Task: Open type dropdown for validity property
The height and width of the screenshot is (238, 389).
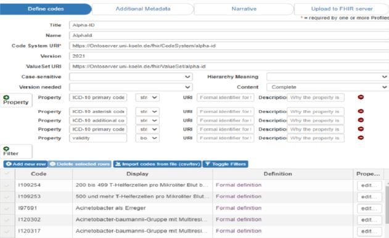Action: click(147, 138)
